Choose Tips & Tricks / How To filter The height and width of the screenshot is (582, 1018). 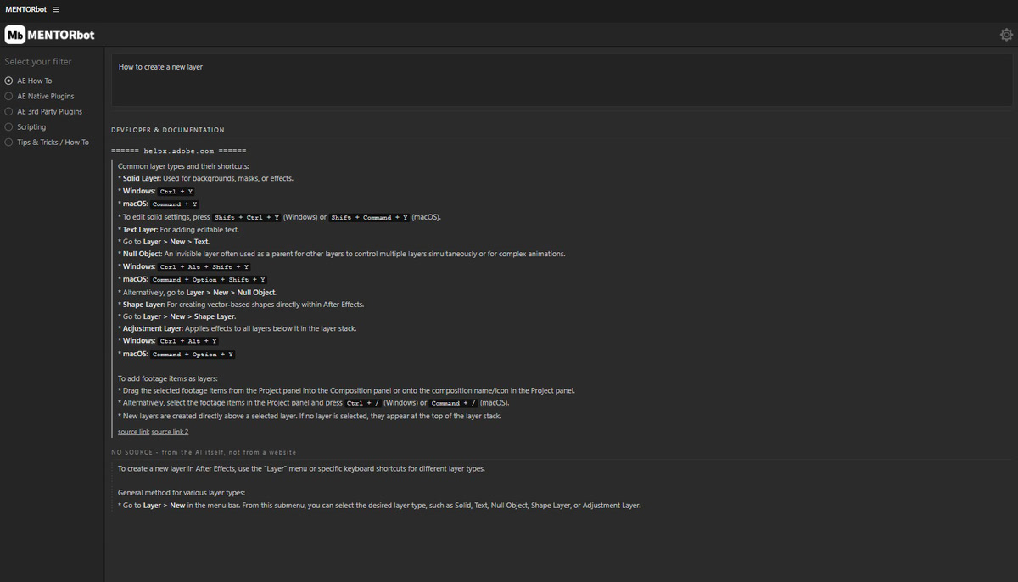point(47,142)
